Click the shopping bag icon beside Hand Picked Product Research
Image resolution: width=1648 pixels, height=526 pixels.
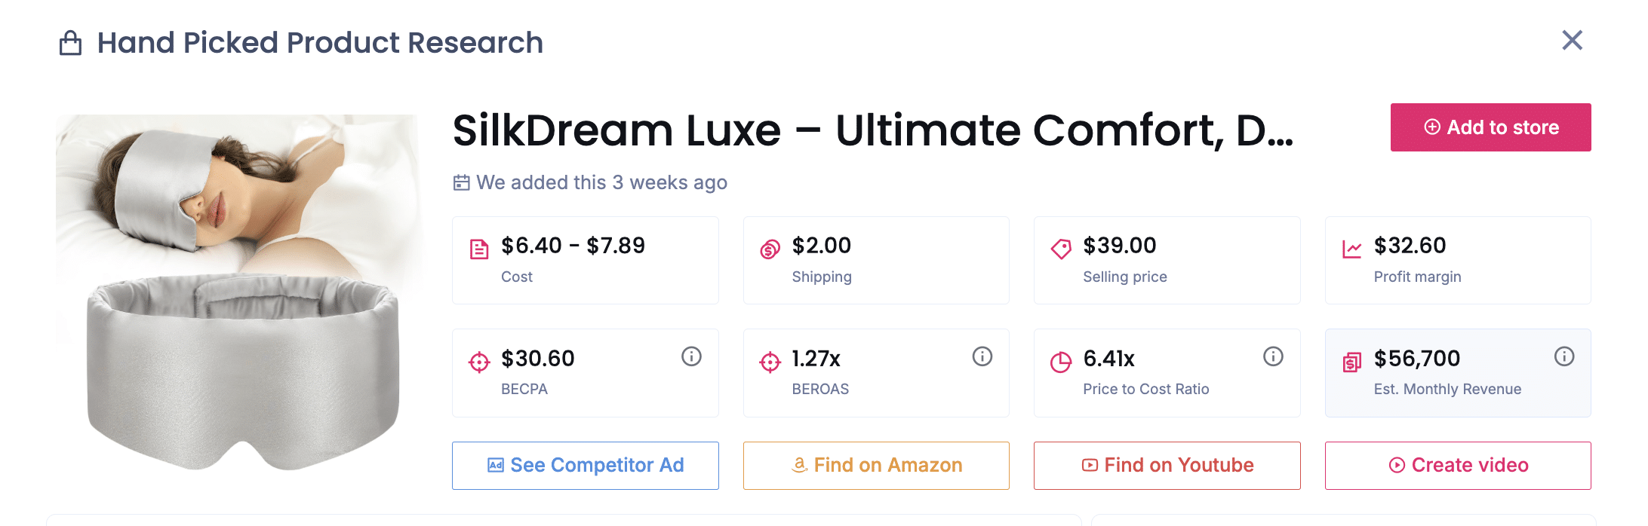[x=72, y=43]
